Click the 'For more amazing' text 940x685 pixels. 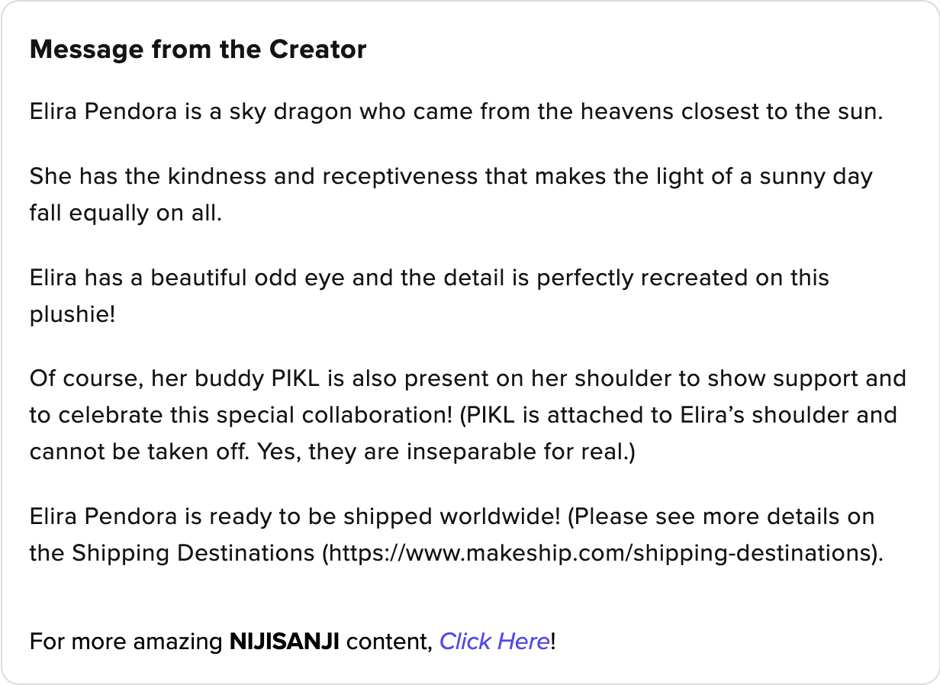(x=125, y=642)
